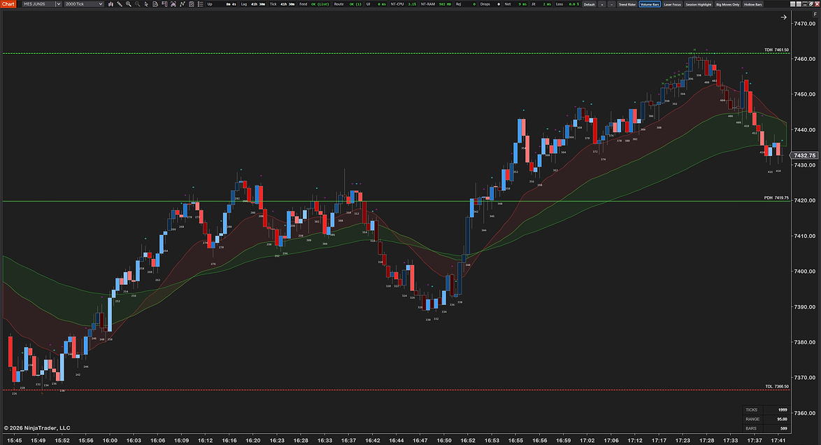Toggle Session Highlight
Image resolution: width=821 pixels, height=445 pixels.
699,4
